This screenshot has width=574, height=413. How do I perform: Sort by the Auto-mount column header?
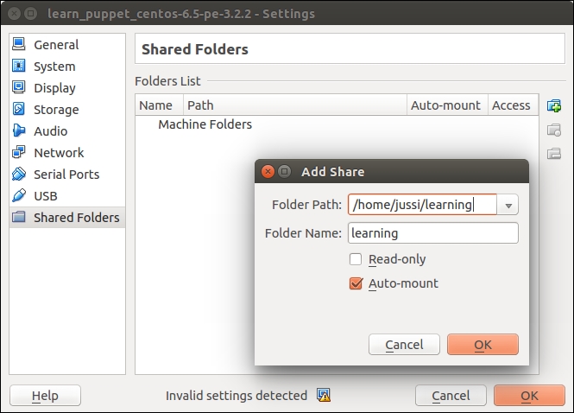445,105
